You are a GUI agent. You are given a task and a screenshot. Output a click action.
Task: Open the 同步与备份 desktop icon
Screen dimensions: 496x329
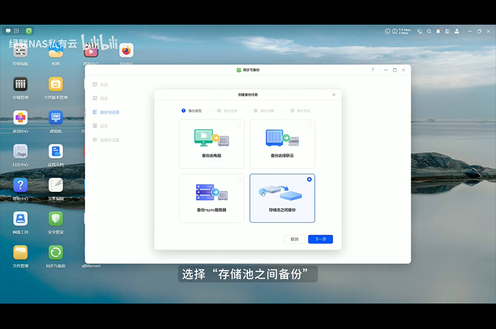tap(56, 252)
